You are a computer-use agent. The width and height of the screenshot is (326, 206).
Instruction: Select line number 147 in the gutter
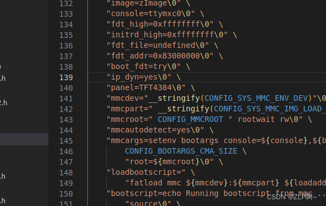(66, 162)
